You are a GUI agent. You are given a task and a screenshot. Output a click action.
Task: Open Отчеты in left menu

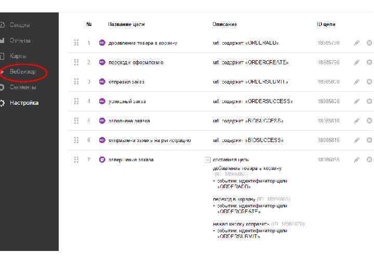pos(20,40)
